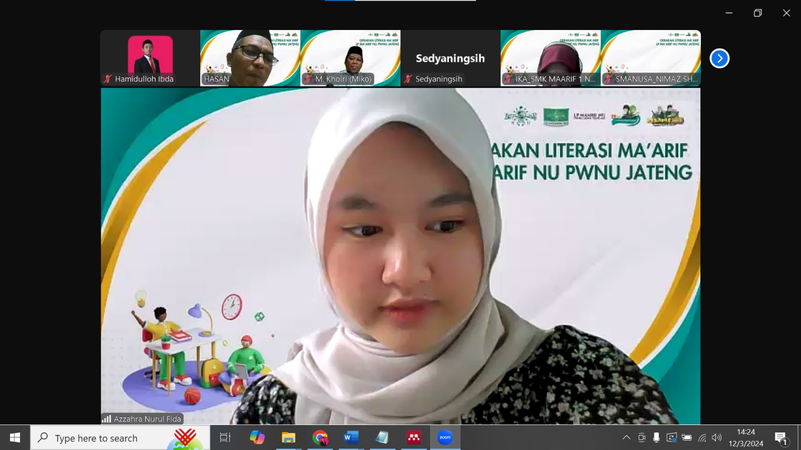Click muted mic icon on IKA_SMK MAARIF tile
The width and height of the screenshot is (801, 450).
point(508,79)
